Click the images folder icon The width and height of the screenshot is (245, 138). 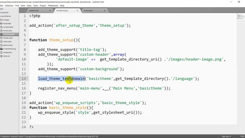[x=2, y=20]
